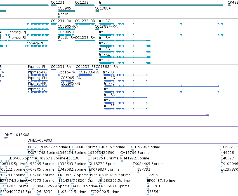The image size is (238, 196).
Task: Click the trh-RC transcript label
Action: (104, 21)
